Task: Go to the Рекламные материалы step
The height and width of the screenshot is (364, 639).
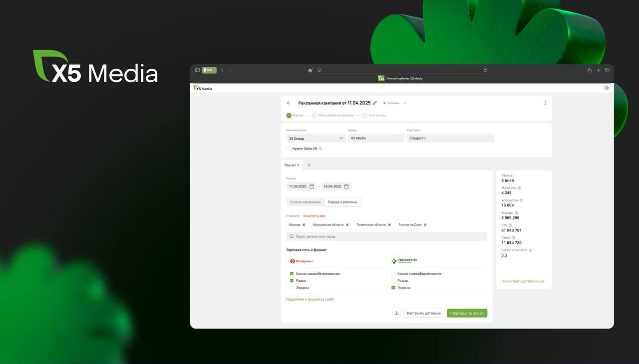Action: (333, 115)
